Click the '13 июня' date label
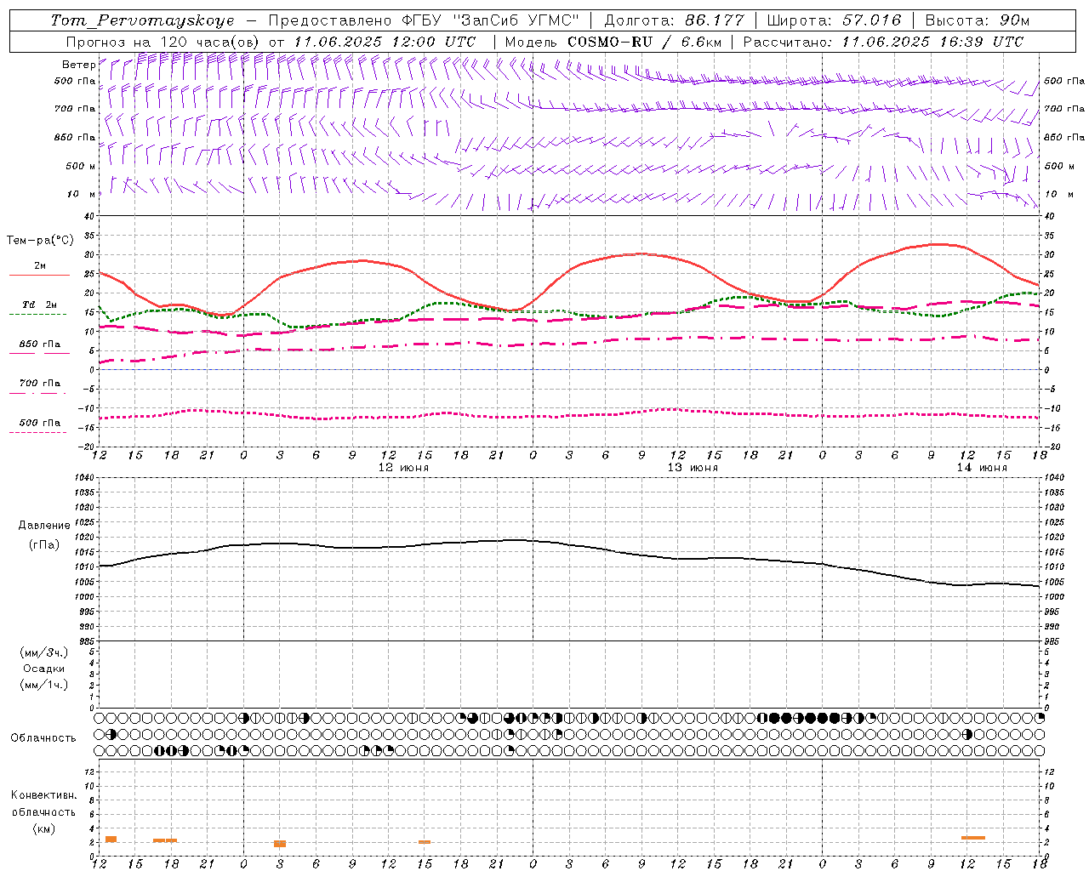 click(x=693, y=468)
